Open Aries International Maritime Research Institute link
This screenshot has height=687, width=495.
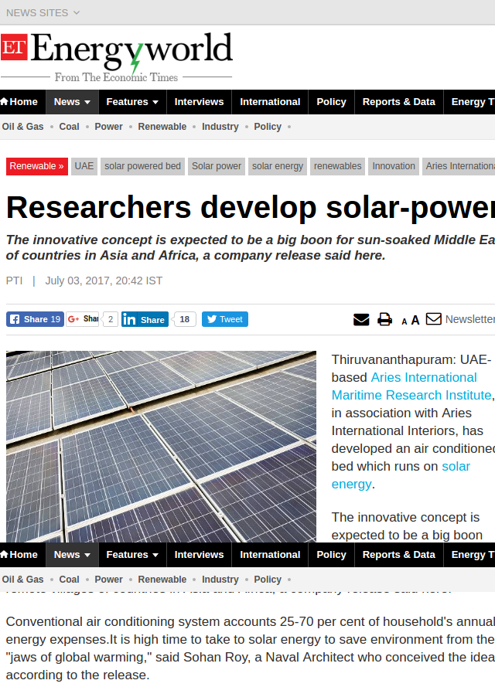(411, 386)
